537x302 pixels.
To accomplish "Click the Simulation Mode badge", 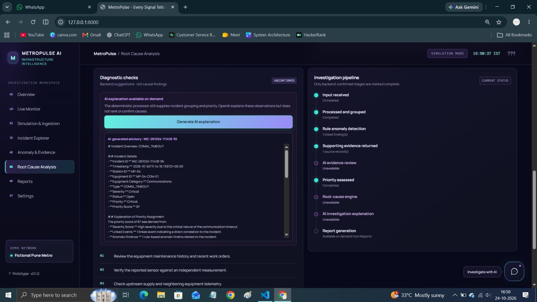I will coord(447,54).
